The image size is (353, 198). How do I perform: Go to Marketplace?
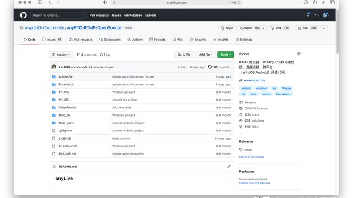[x=133, y=15]
